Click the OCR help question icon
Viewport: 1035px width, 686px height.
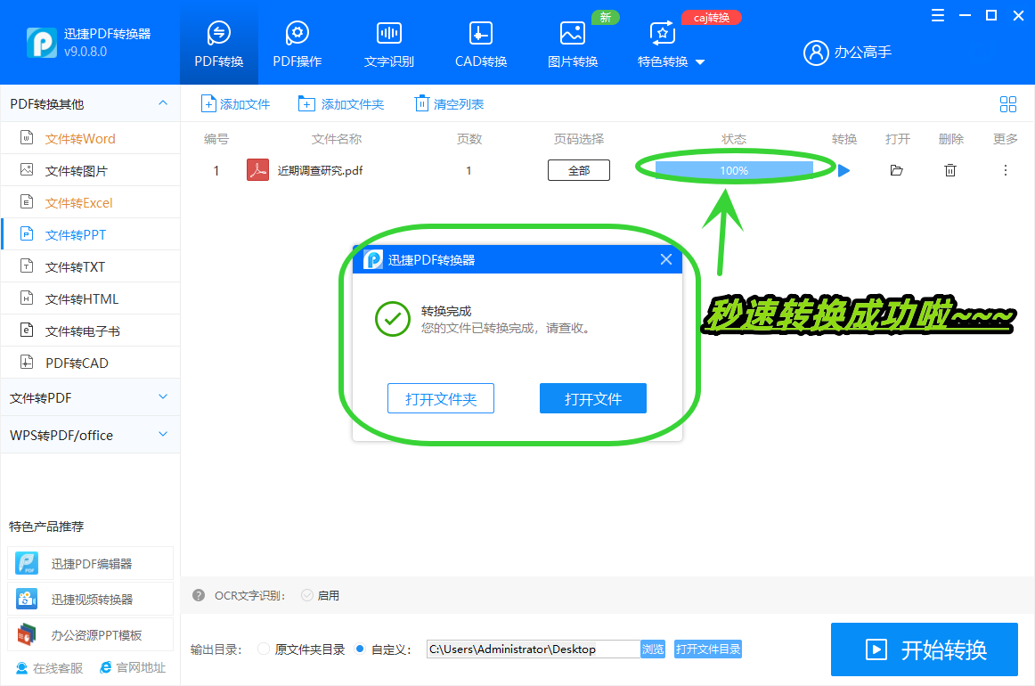pyautogui.click(x=198, y=595)
